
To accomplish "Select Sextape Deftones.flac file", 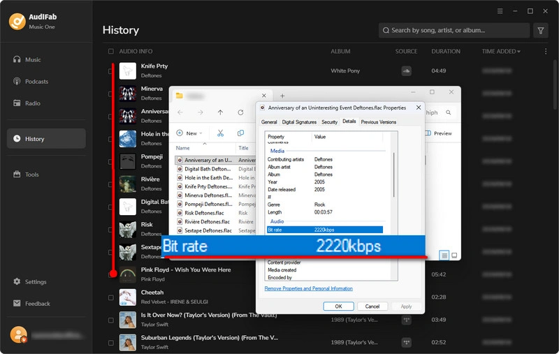I will coord(205,230).
